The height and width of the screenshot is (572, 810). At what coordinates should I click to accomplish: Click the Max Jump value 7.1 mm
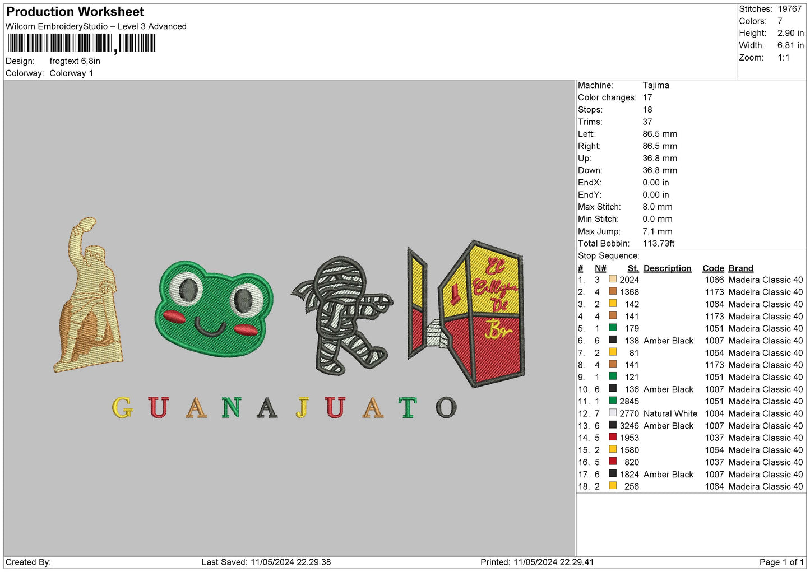click(657, 231)
